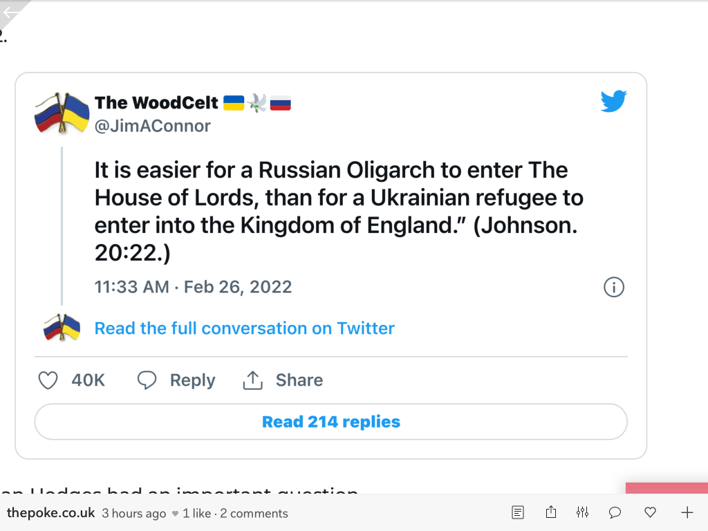This screenshot has height=531, width=708.
Task: Click the Reply speech bubble icon
Action: [147, 380]
